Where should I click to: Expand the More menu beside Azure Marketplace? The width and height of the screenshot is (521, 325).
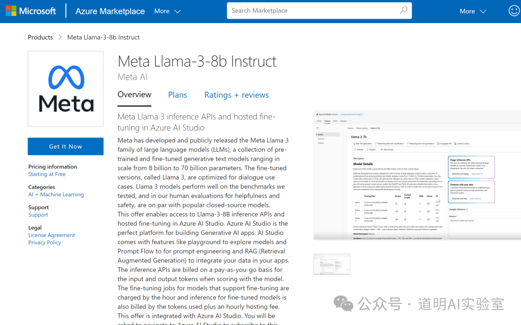tap(167, 11)
